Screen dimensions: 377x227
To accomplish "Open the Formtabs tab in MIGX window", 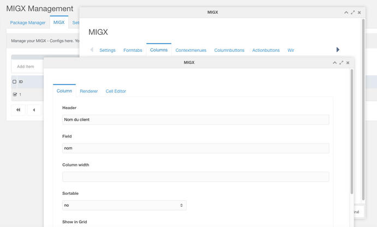I will coord(133,50).
